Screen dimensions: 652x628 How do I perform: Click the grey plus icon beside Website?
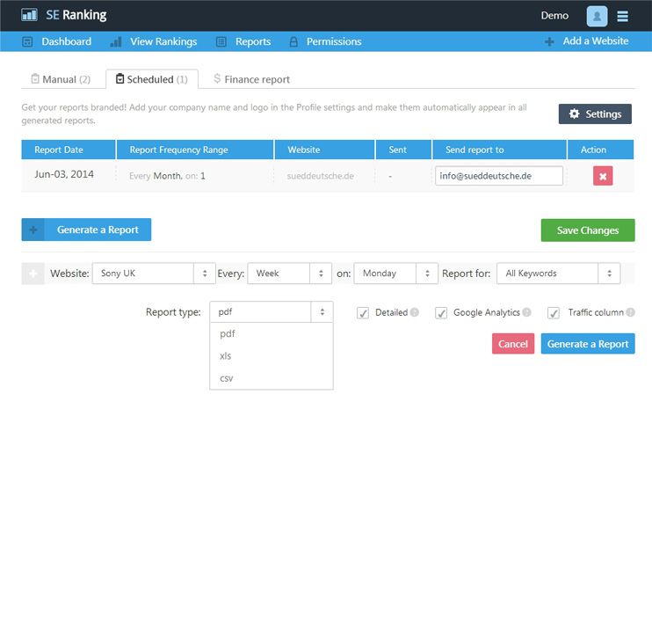pyautogui.click(x=33, y=274)
